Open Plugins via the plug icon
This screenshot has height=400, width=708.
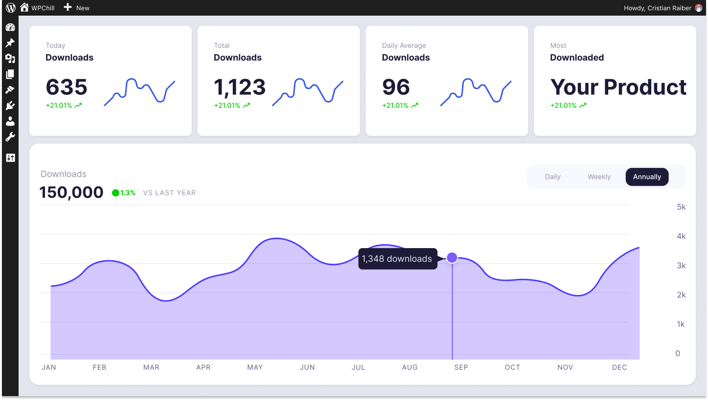[10, 105]
